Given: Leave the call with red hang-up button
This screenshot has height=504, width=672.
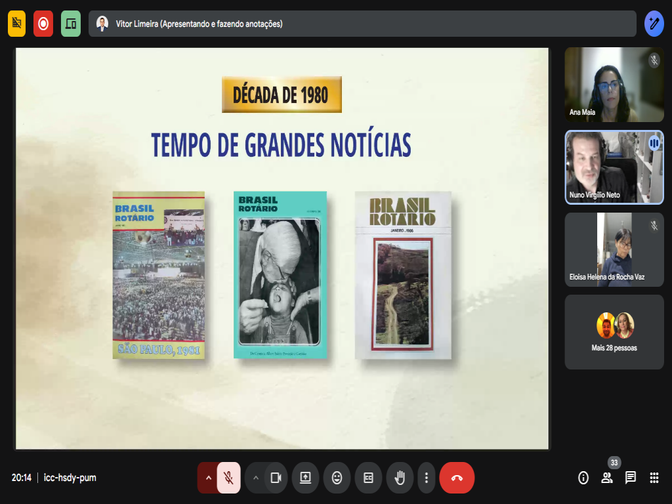Looking at the screenshot, I should click(x=457, y=478).
